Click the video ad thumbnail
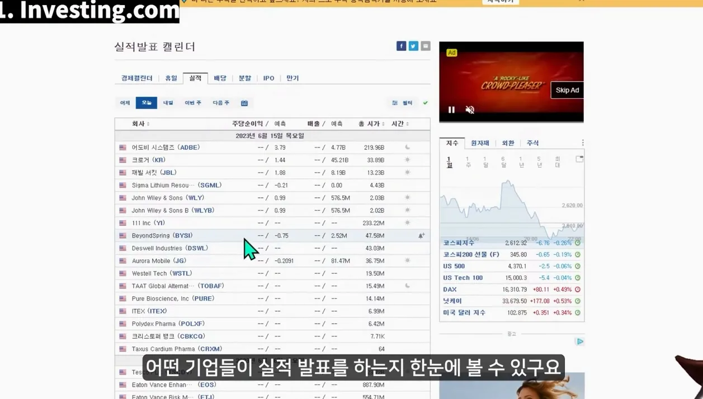 coord(511,82)
